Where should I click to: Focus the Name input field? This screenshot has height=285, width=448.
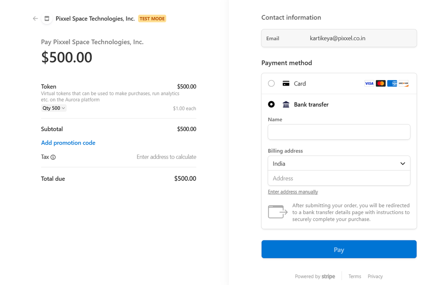coord(339,132)
